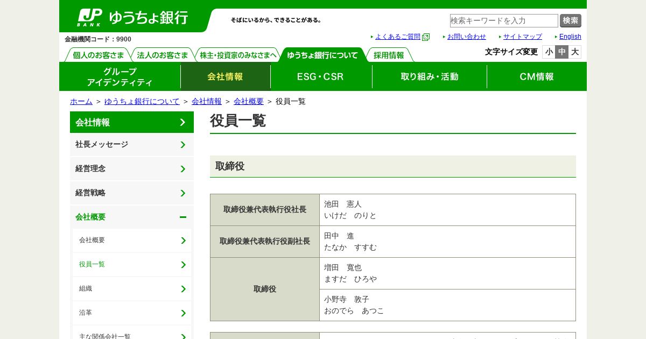Click the name 池田 憲人 in table

tap(343, 204)
